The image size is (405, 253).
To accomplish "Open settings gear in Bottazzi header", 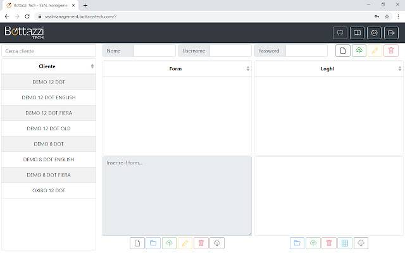I will (374, 33).
